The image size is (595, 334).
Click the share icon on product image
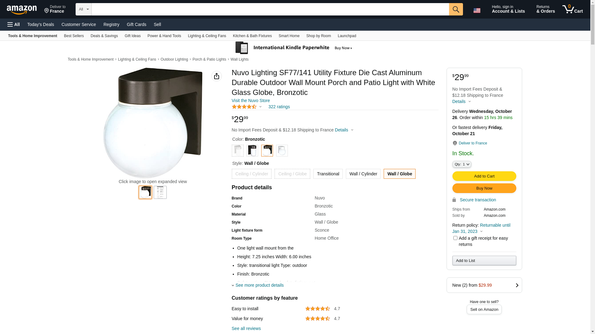[x=216, y=76]
